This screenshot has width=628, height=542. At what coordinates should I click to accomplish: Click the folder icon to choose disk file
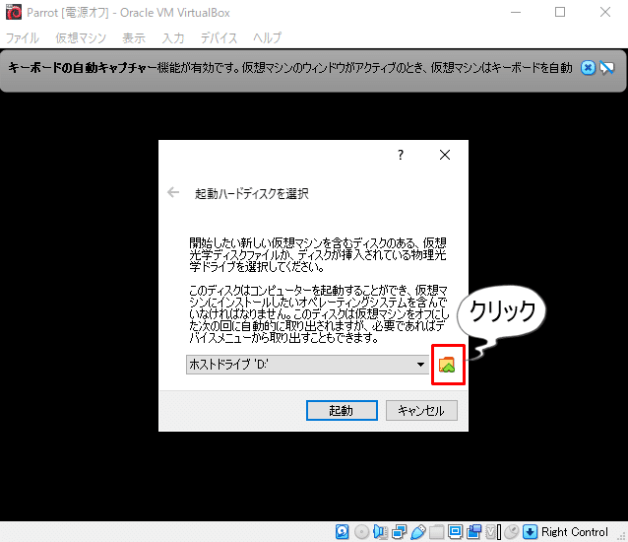(x=447, y=365)
